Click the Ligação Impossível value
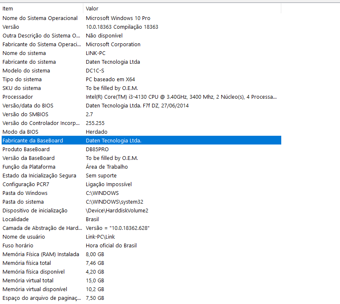 tap(109, 184)
